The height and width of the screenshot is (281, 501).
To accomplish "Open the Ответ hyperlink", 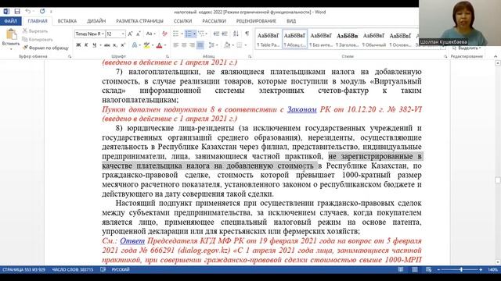I will [132, 241].
